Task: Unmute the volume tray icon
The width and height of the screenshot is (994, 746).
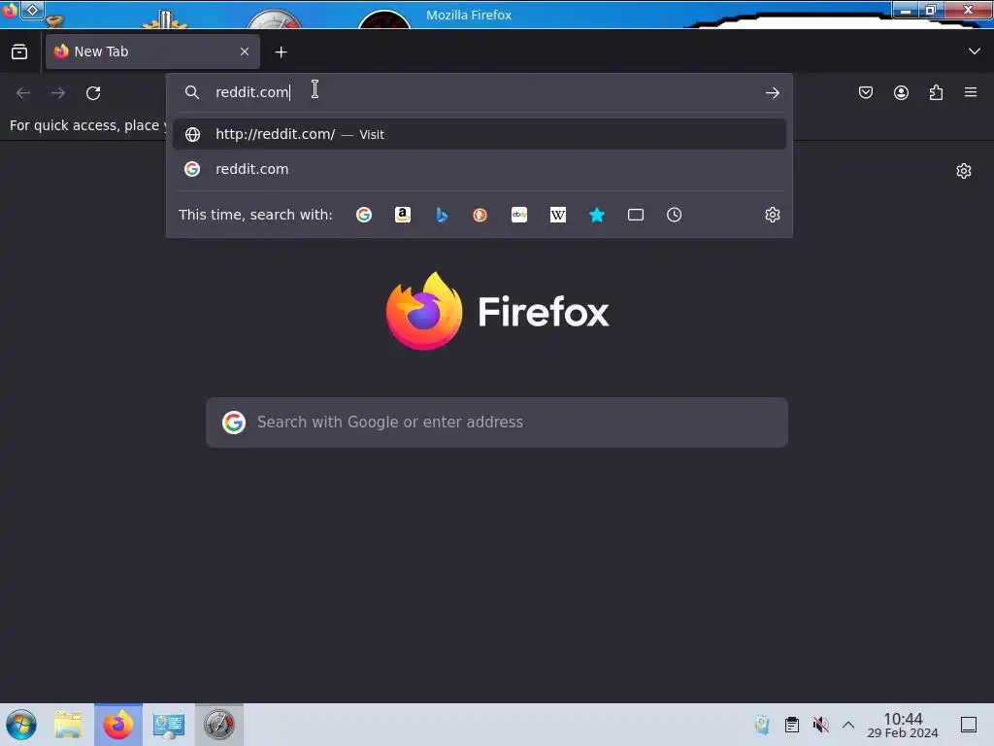Action: 821,725
